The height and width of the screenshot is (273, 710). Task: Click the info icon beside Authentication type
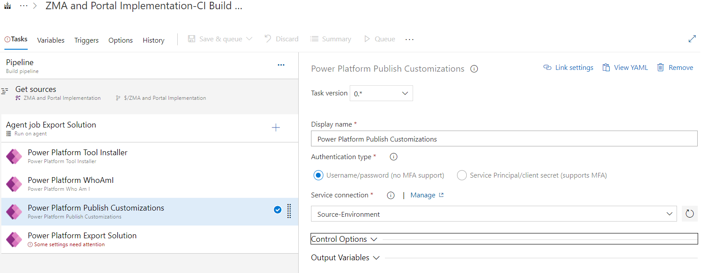point(394,157)
